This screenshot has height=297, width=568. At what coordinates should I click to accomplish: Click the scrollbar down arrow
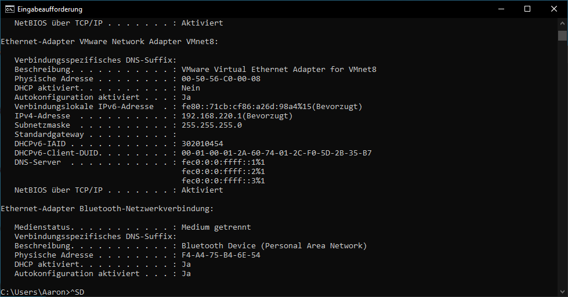pos(562,292)
